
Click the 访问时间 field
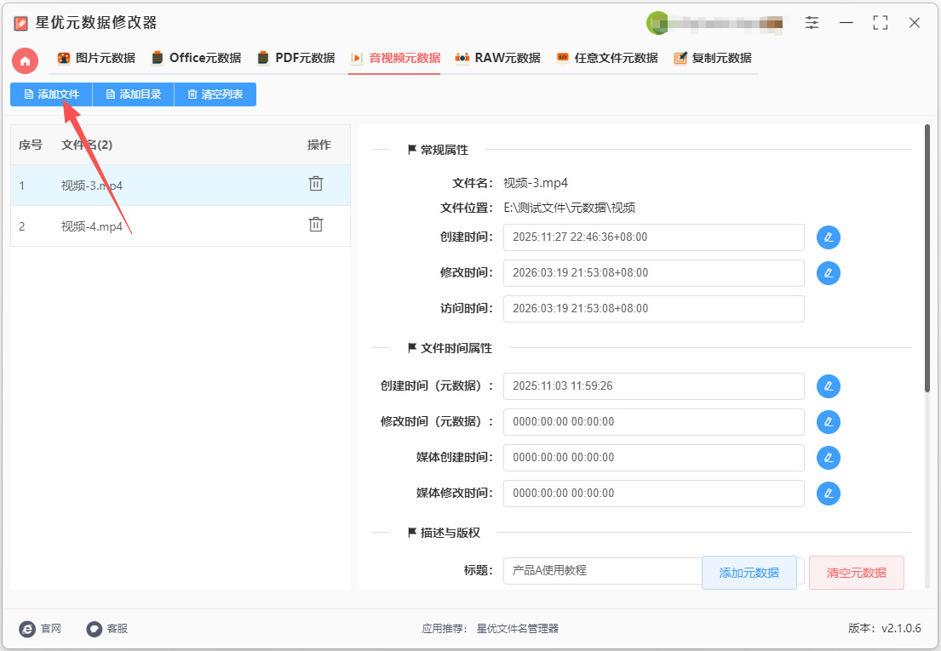(653, 309)
